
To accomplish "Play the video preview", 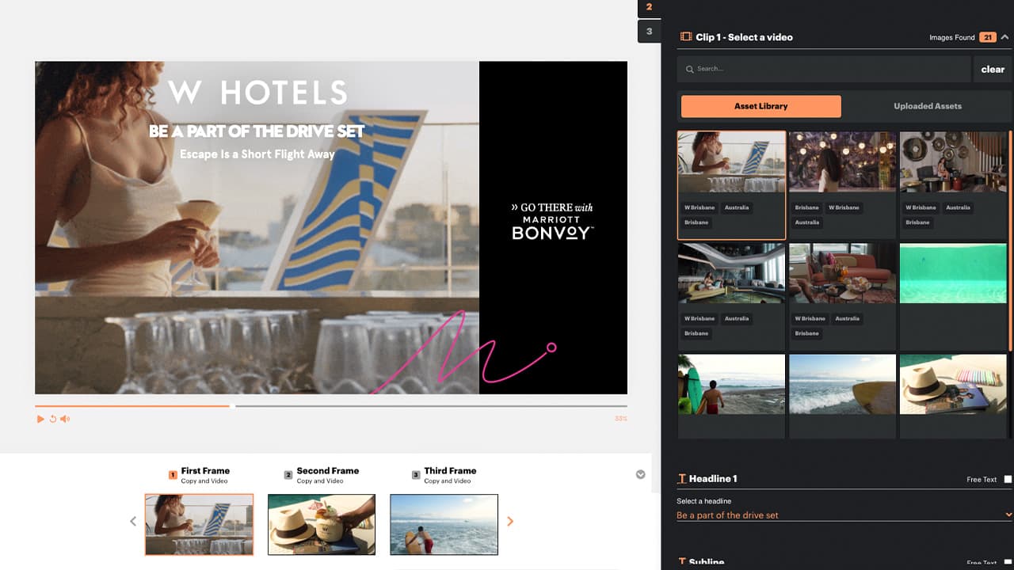I will (x=40, y=419).
